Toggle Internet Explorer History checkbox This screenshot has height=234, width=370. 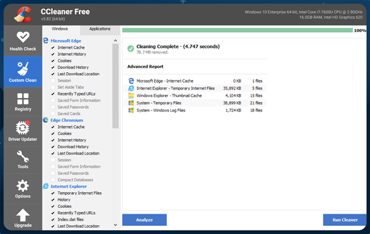point(53,199)
